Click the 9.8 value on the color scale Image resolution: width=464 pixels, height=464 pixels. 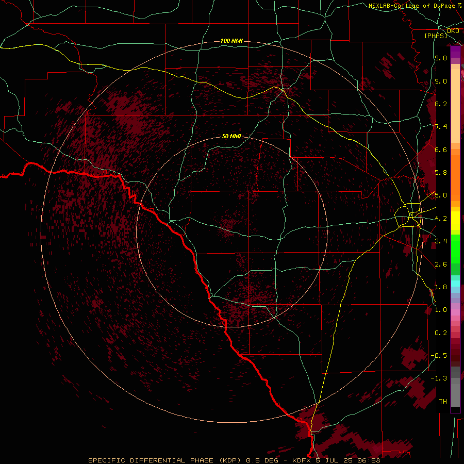[x=441, y=58]
